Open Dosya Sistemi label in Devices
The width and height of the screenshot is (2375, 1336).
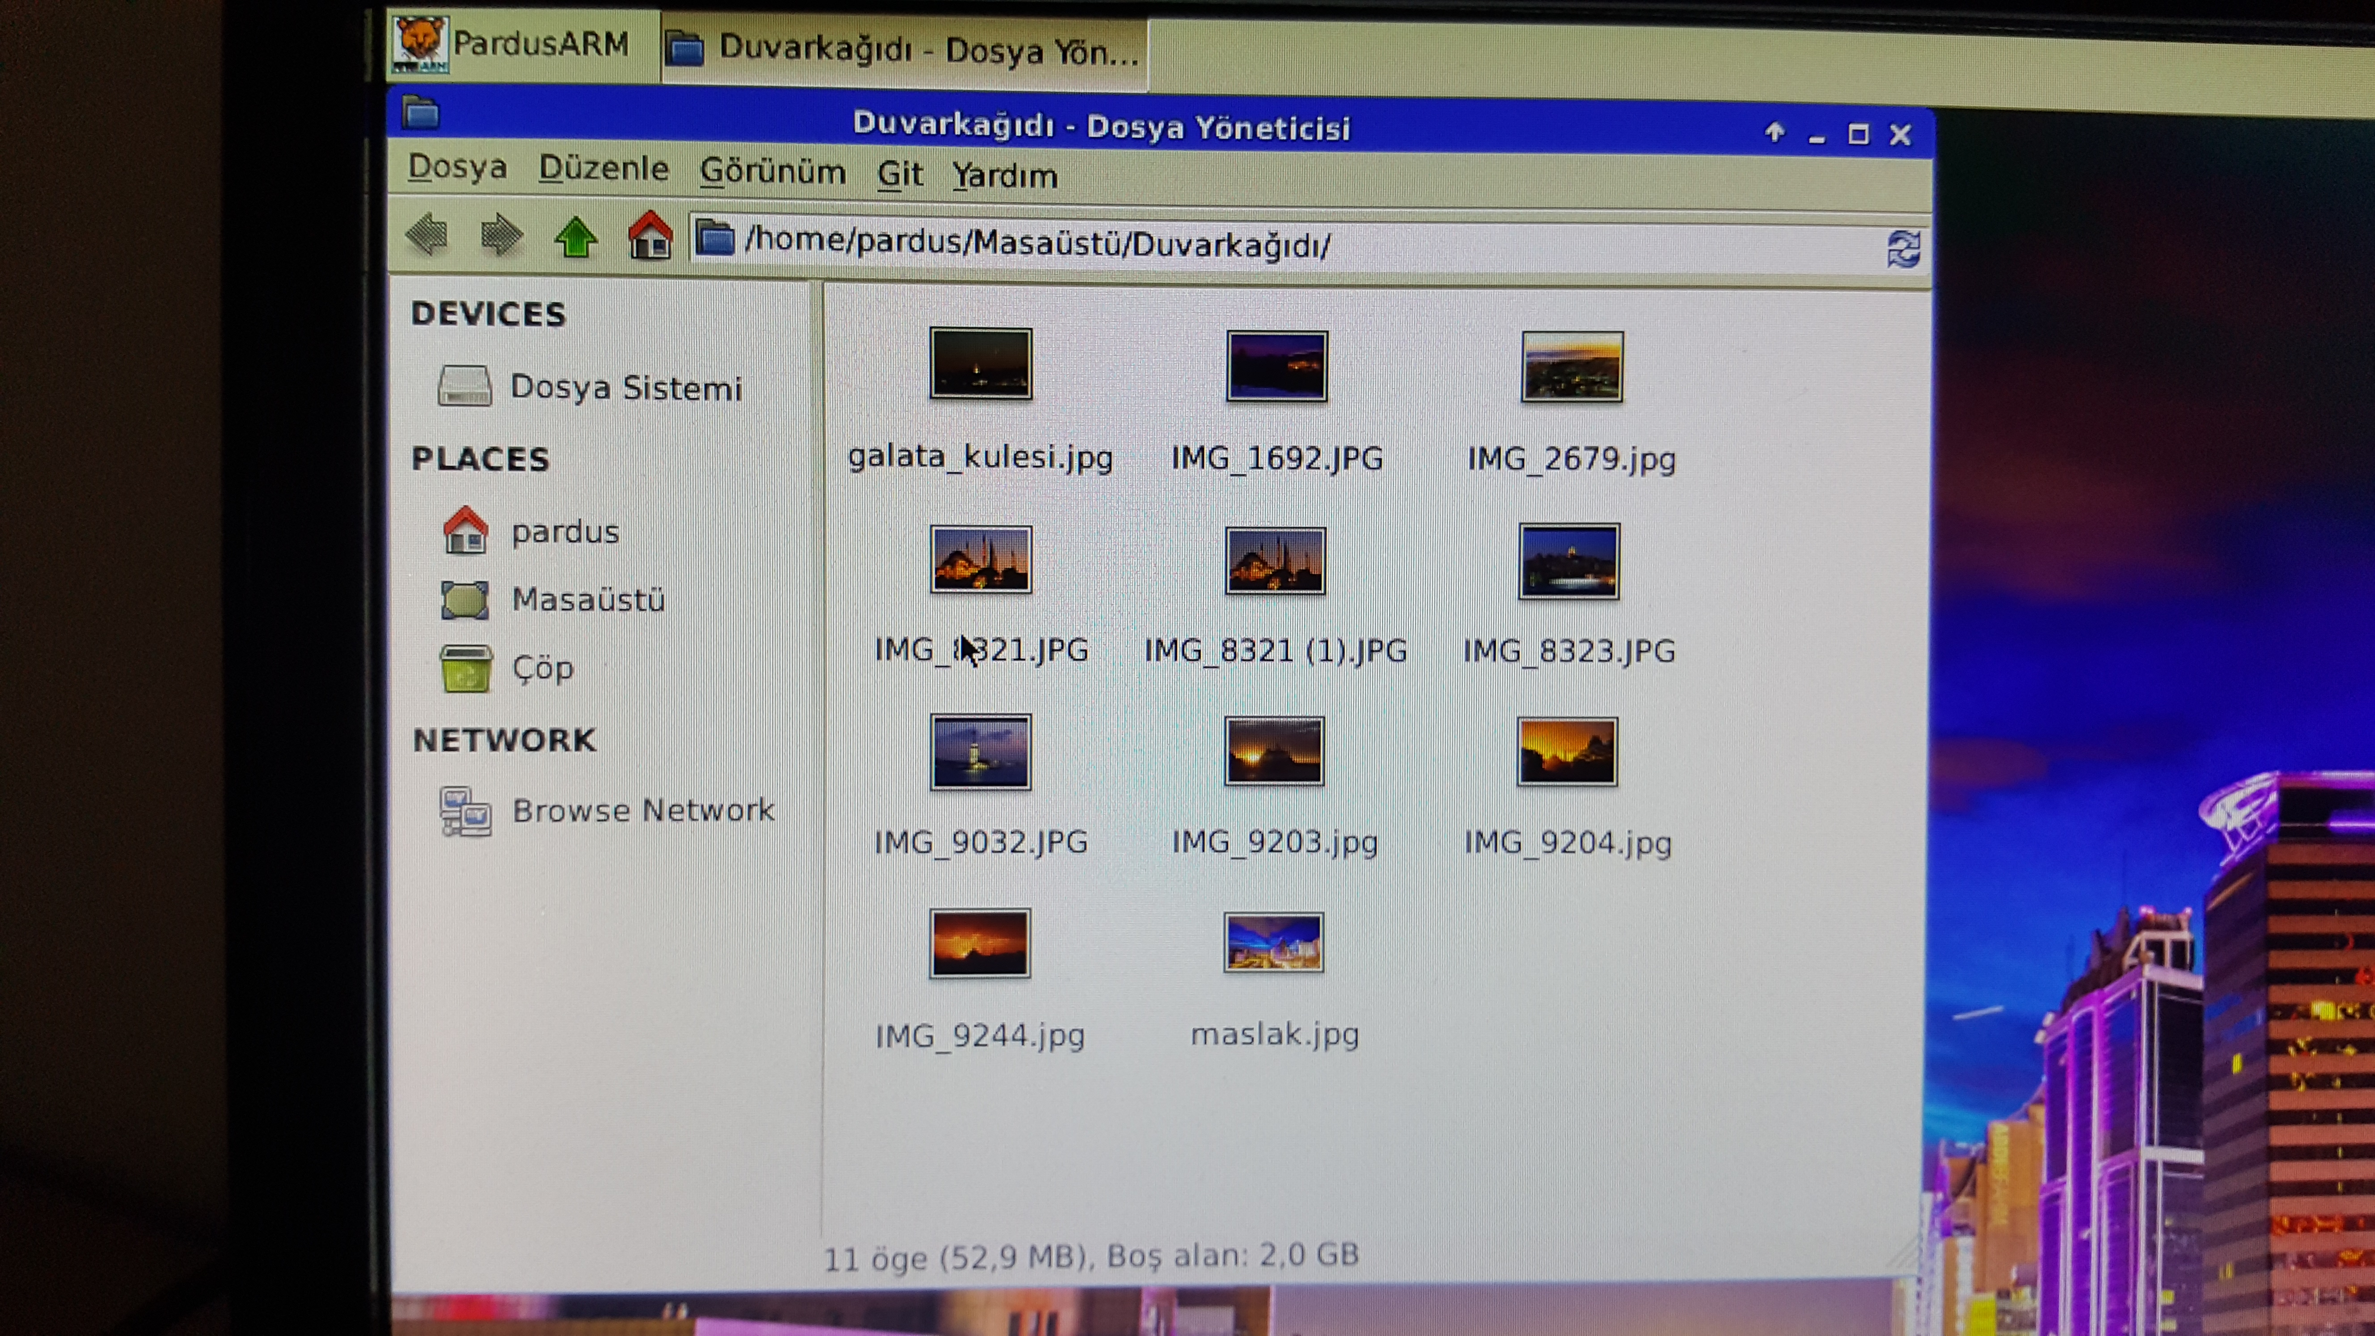[x=626, y=387]
